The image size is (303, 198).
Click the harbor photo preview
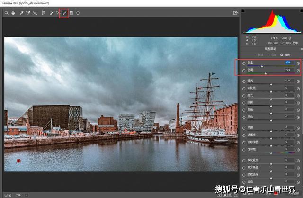[x=121, y=104]
